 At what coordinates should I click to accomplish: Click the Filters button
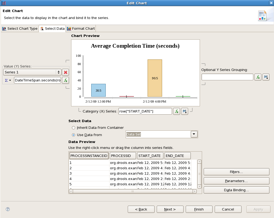(x=236, y=172)
